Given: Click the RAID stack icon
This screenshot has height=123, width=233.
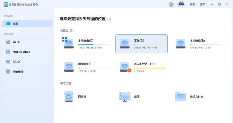Looking at the screenshot, I should point(8,61).
